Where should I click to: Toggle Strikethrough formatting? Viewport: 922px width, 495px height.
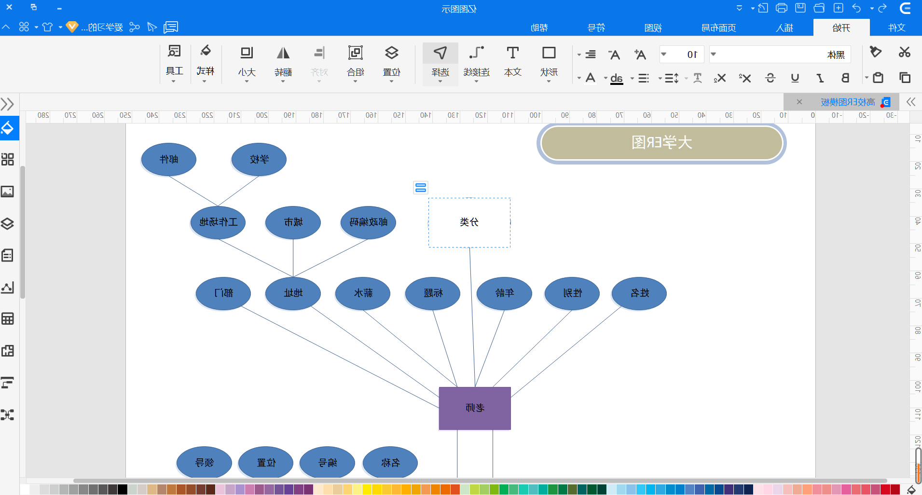770,78
